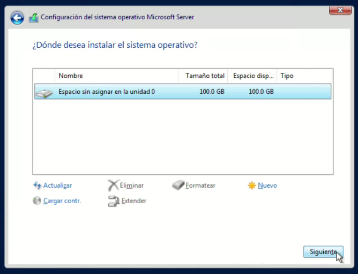Click the Formatear drive icon

(x=178, y=186)
